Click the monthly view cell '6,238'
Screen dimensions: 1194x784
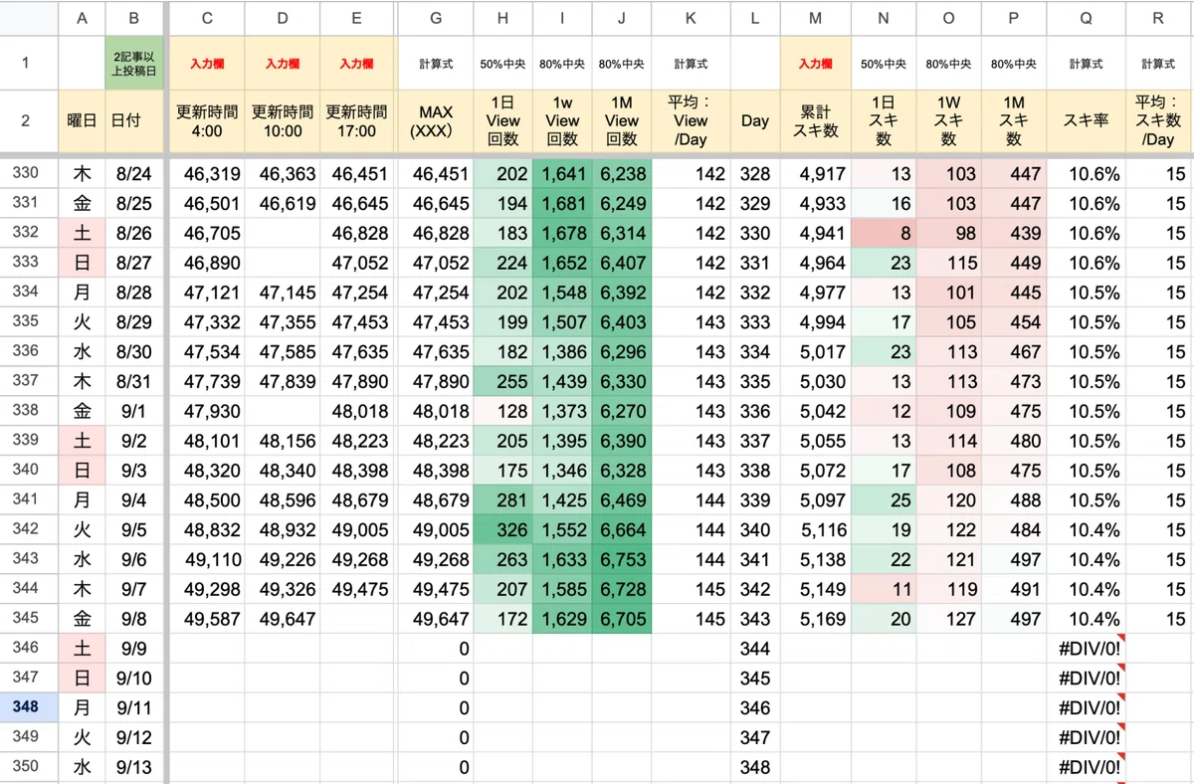point(622,174)
